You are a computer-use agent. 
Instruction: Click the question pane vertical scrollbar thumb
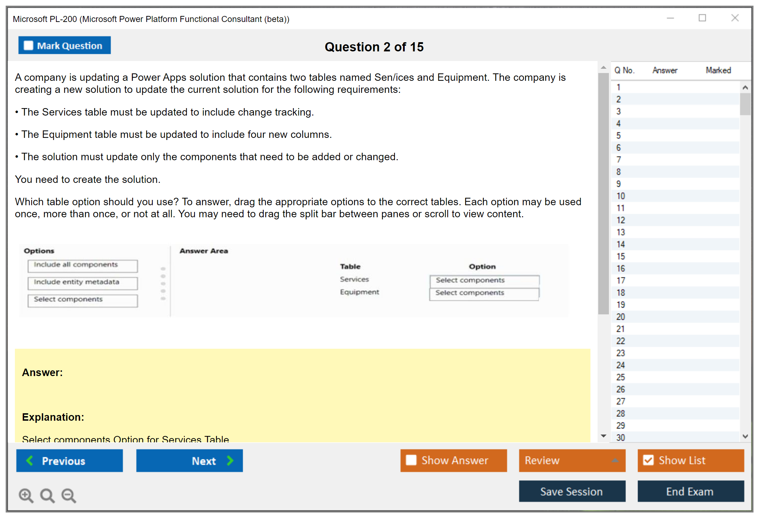603,193
